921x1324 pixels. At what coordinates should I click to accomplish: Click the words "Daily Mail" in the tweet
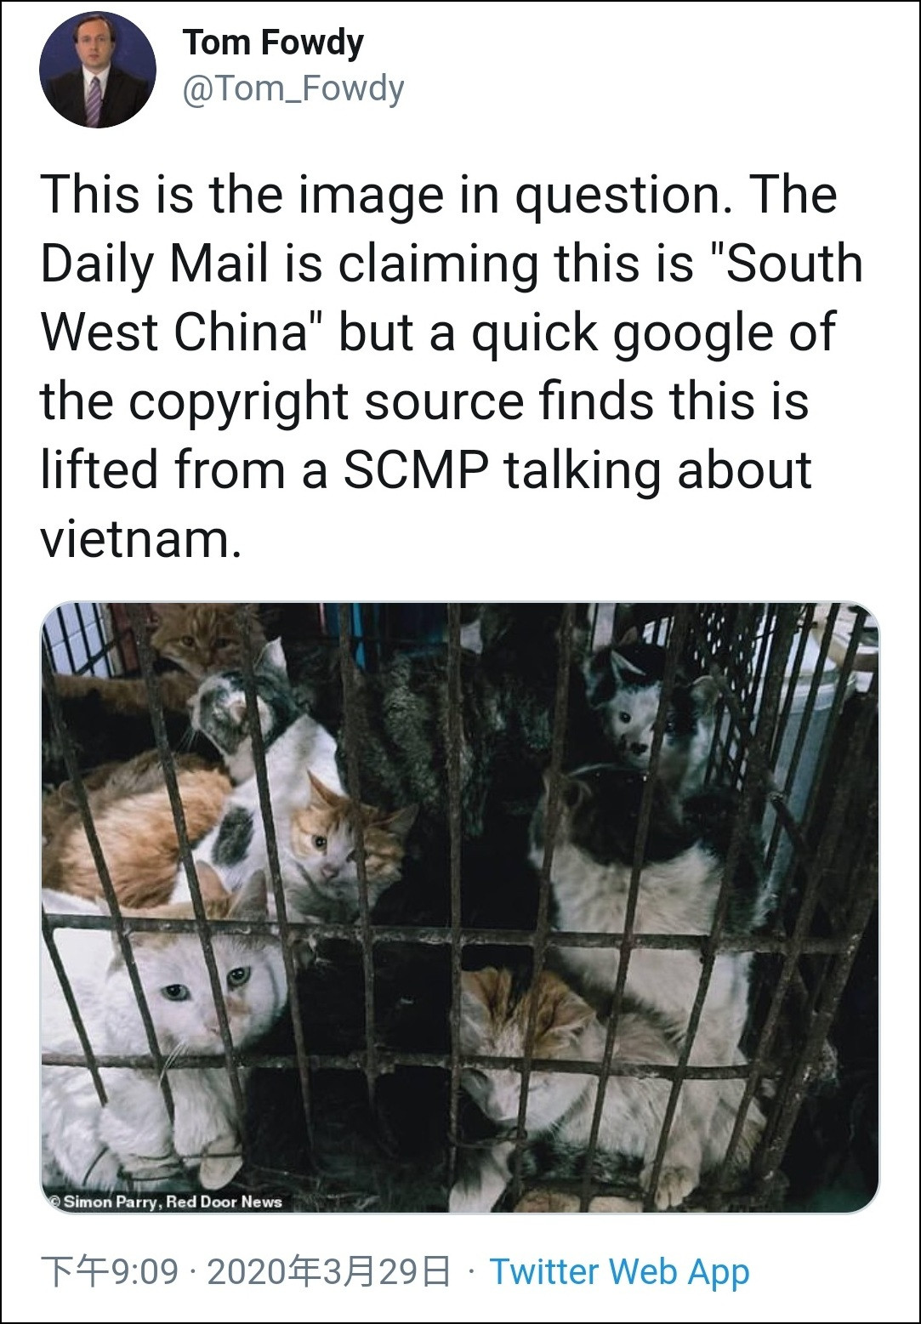pos(154,264)
